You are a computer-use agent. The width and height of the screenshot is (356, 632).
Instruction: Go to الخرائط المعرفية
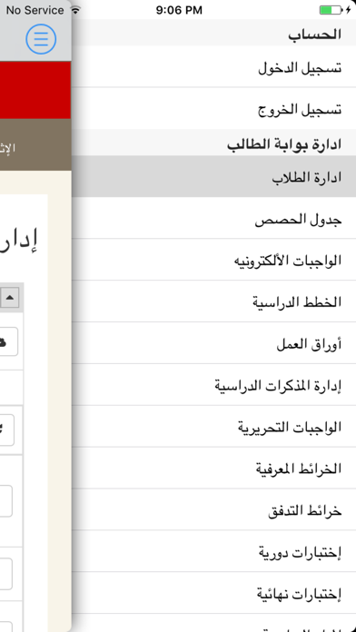(213, 468)
